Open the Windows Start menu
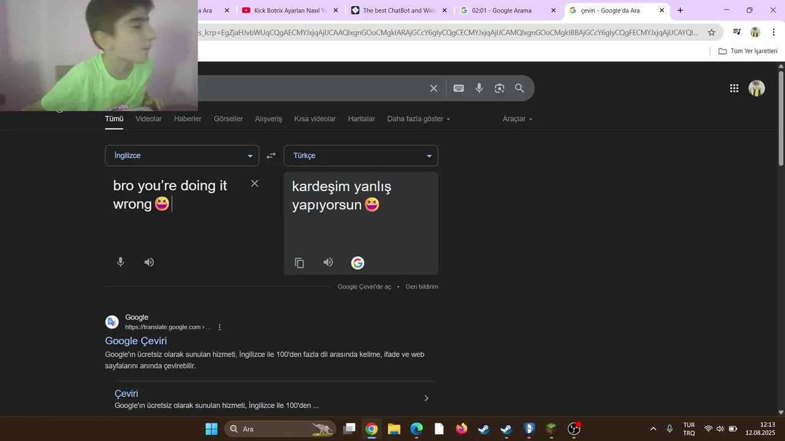The height and width of the screenshot is (441, 785). click(x=212, y=429)
